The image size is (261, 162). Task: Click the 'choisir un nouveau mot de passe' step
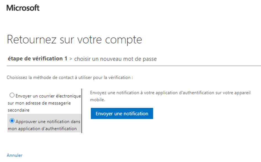point(115,59)
